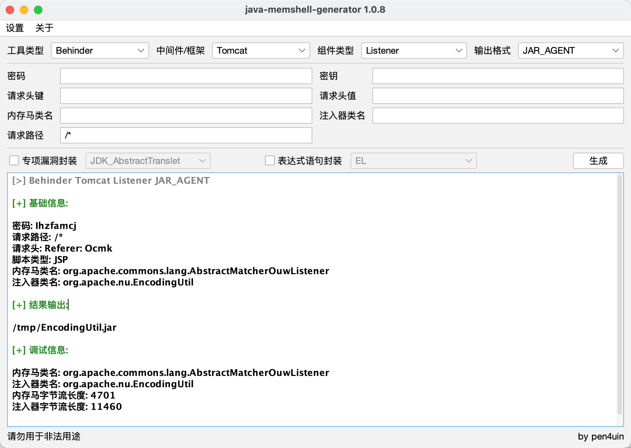Viewport: 631px width, 448px height.
Task: Click the 生成 button
Action: [598, 161]
